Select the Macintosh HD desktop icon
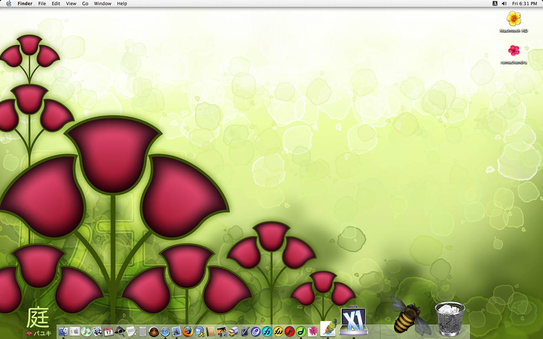This screenshot has height=339, width=543. click(514, 22)
